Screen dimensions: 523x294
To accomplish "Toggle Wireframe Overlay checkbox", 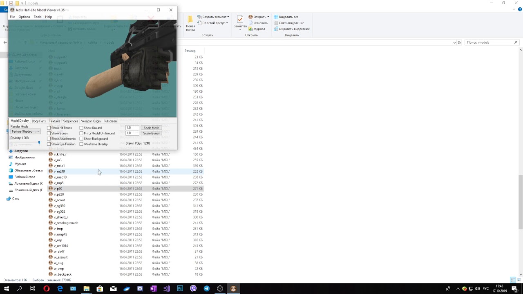I will pyautogui.click(x=81, y=144).
